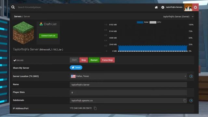Toggle the RAM legend swatch

point(140,22)
